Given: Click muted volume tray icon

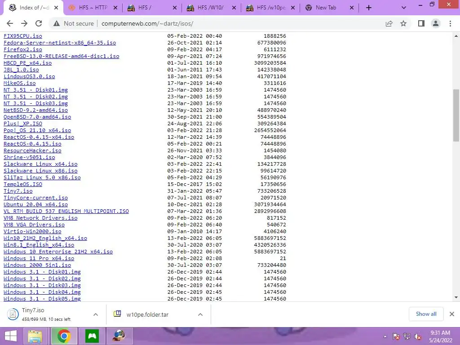Looking at the screenshot, I should point(417,336).
